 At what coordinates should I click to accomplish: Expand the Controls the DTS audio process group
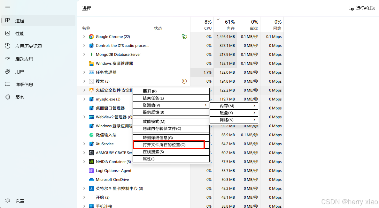[84, 46]
